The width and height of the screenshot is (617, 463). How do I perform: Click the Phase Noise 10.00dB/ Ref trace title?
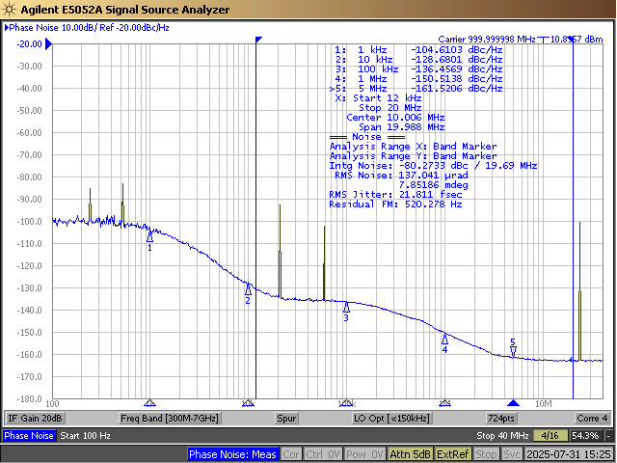tap(87, 28)
